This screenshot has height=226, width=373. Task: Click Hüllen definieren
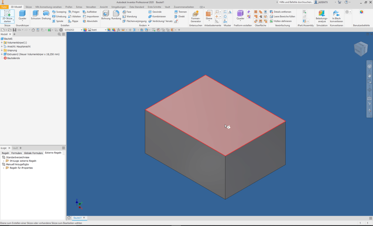tap(283, 21)
